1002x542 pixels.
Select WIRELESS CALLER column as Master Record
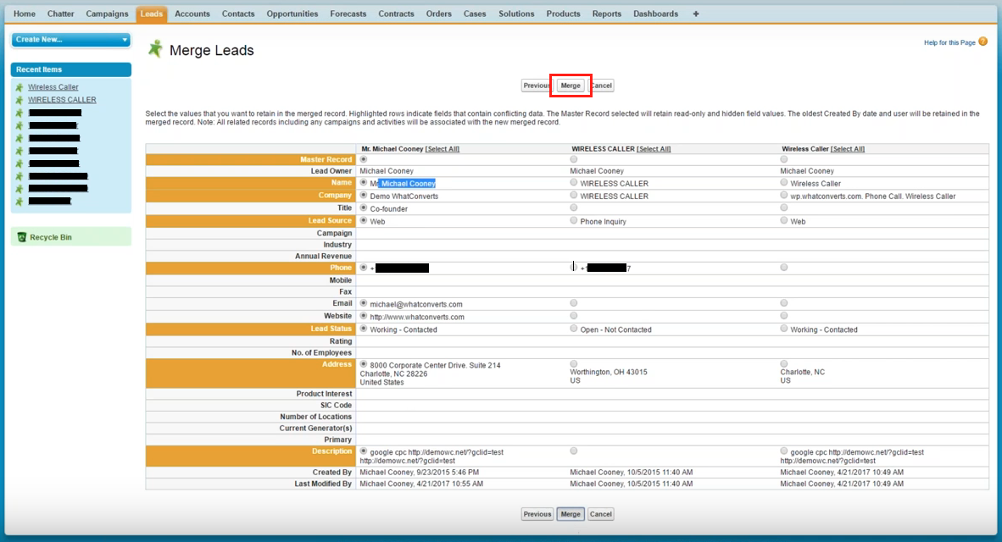click(x=574, y=159)
